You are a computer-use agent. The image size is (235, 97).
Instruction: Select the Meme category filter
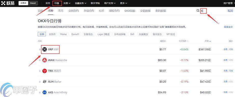[x=63, y=34]
